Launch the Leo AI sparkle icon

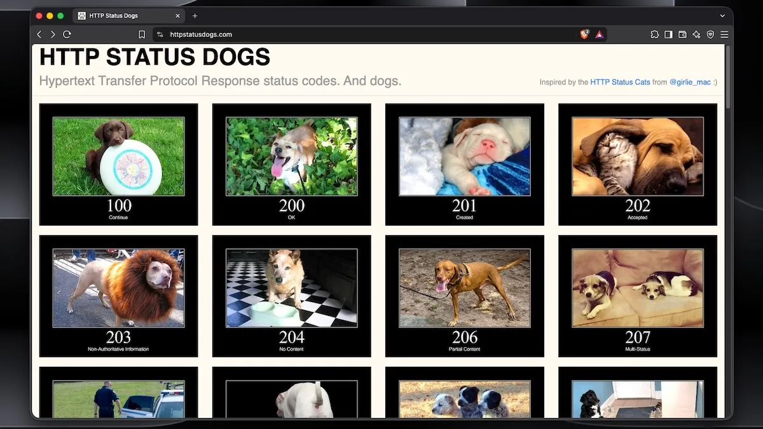click(x=697, y=34)
